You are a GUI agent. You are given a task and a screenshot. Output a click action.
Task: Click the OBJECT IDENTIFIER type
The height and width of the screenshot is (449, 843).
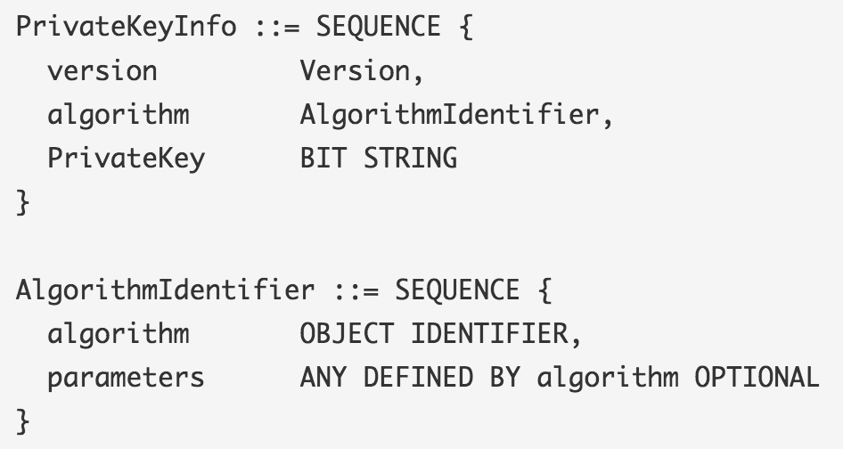[x=434, y=334]
